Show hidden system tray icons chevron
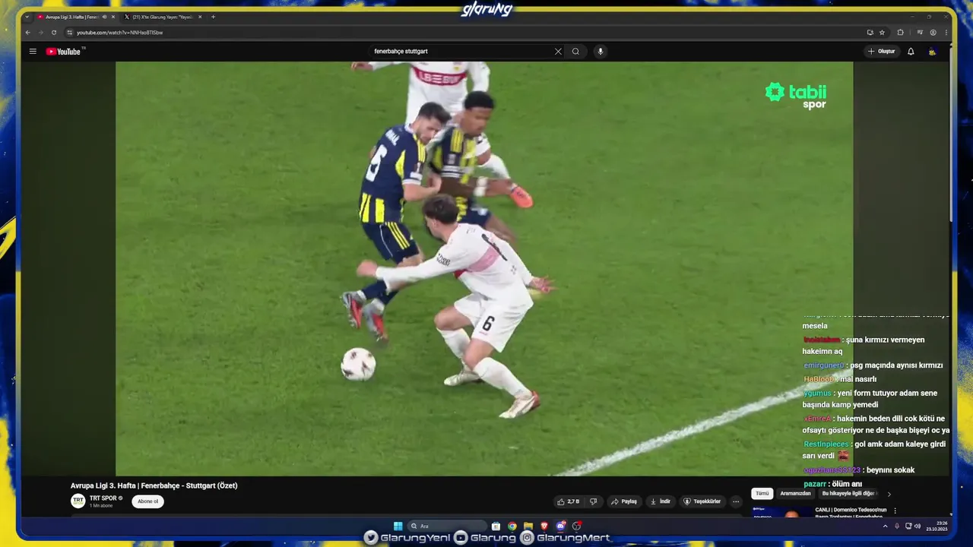This screenshot has height=547, width=973. click(x=885, y=526)
